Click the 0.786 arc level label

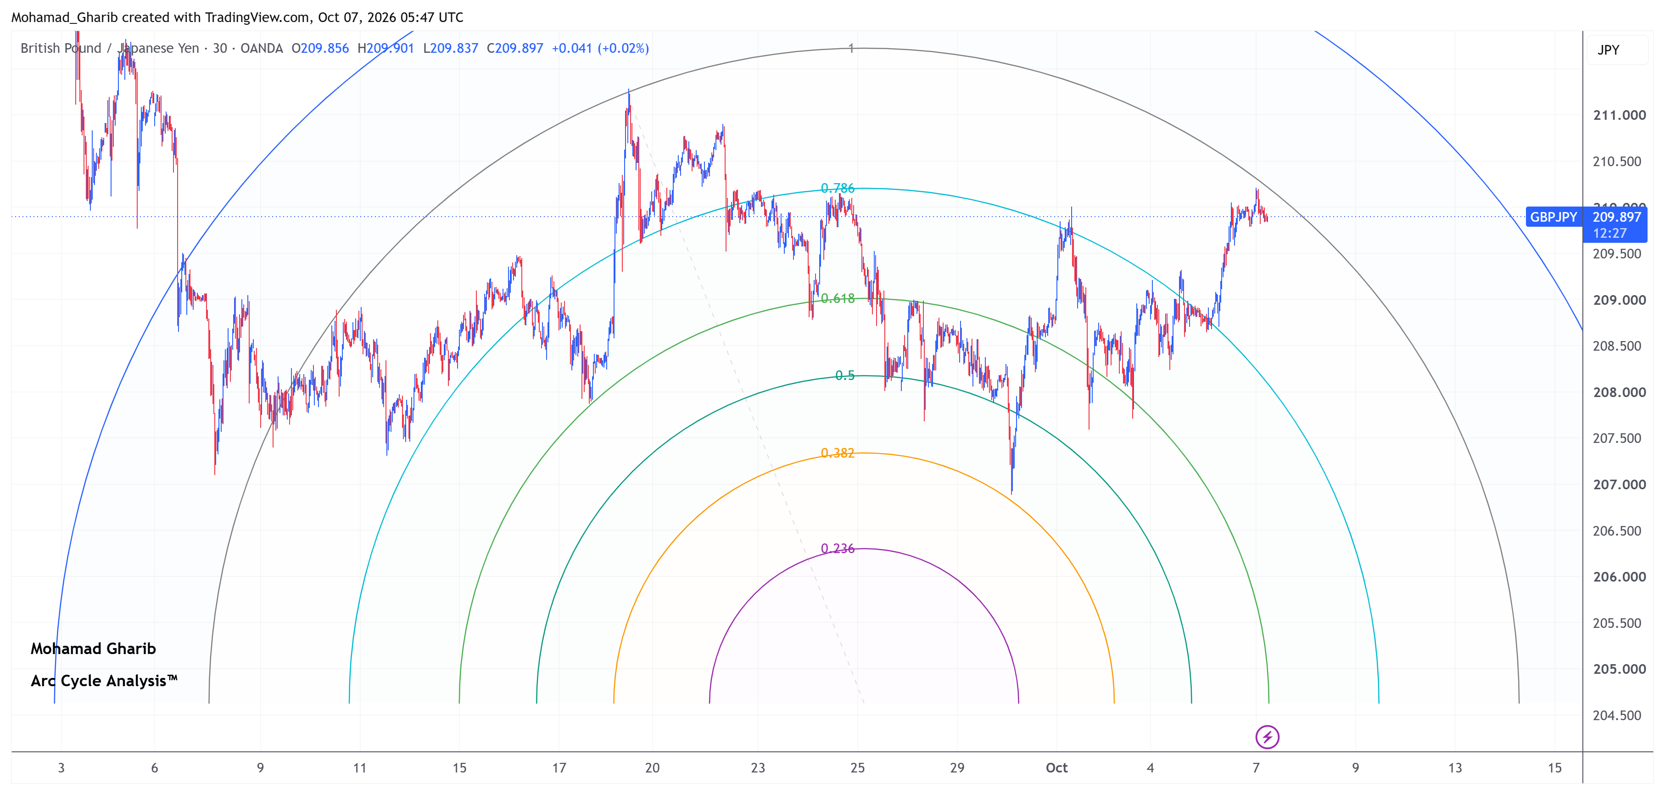838,188
